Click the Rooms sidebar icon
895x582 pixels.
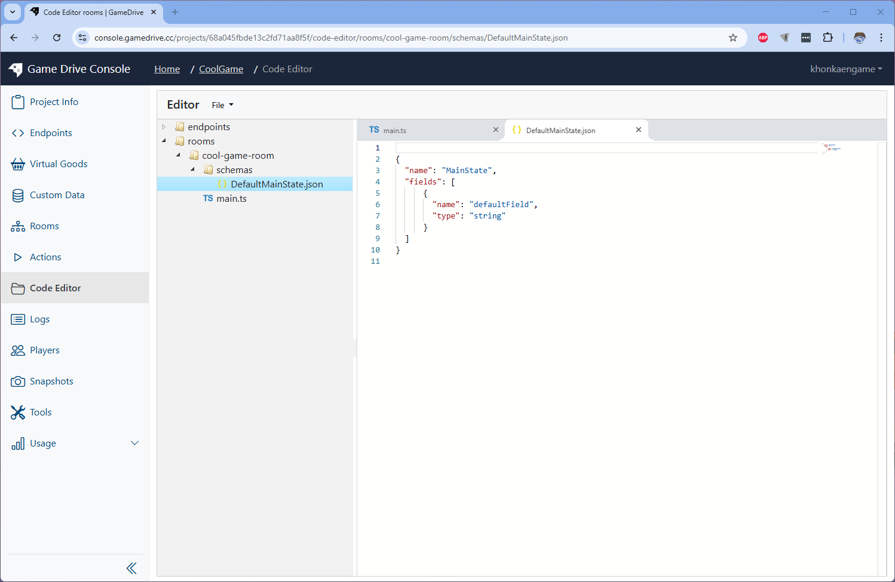pyautogui.click(x=18, y=226)
